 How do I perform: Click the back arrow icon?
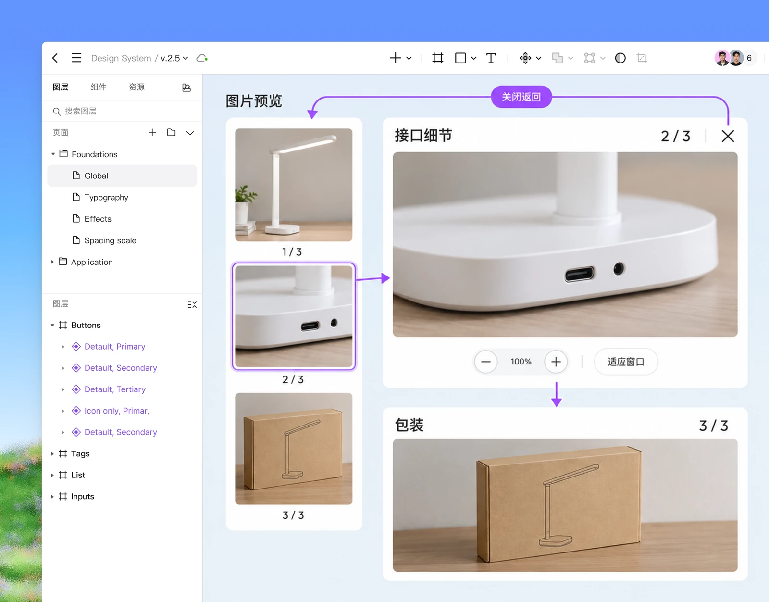(55, 58)
